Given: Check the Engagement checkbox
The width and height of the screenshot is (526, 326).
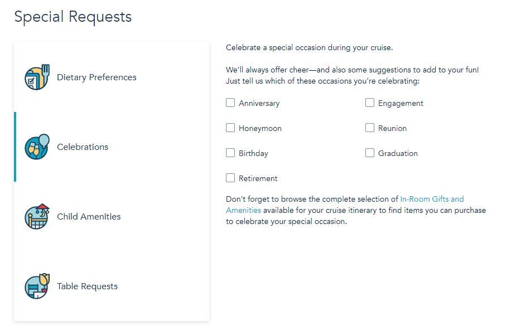Looking at the screenshot, I should (x=370, y=103).
